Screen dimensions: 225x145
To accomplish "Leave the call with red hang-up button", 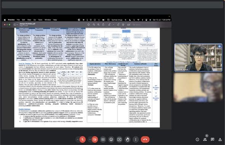I will tap(145, 139).
